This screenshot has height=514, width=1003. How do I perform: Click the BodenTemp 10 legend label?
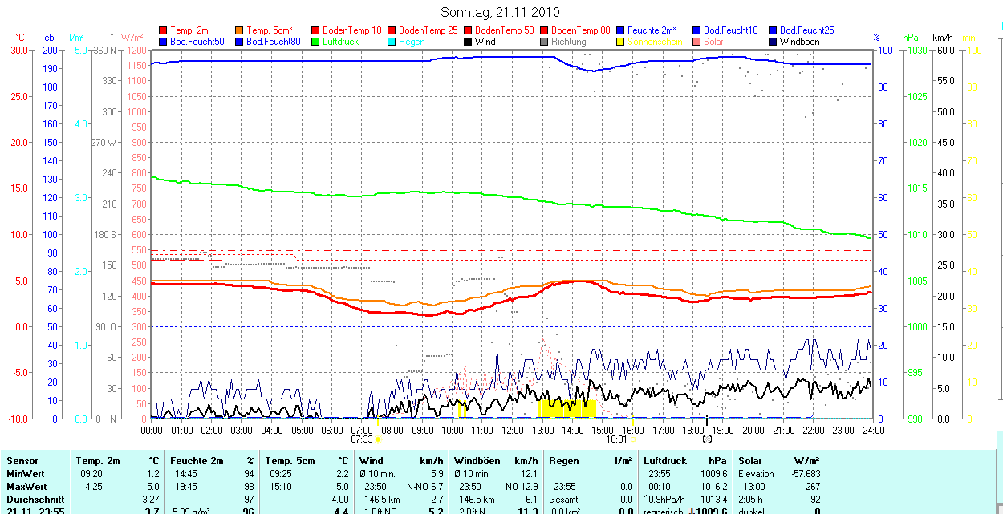click(352, 30)
